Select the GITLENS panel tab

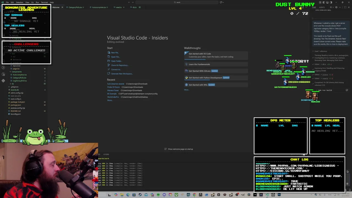click(x=106, y=155)
